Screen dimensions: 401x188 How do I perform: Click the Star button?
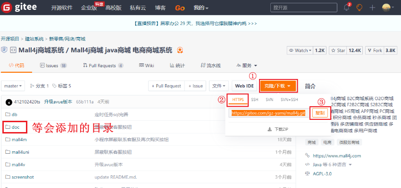(338, 50)
